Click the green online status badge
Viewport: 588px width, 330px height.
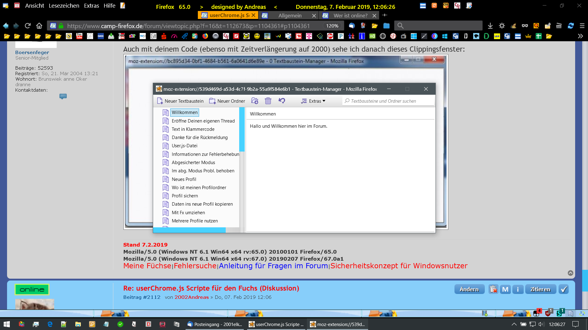click(32, 289)
